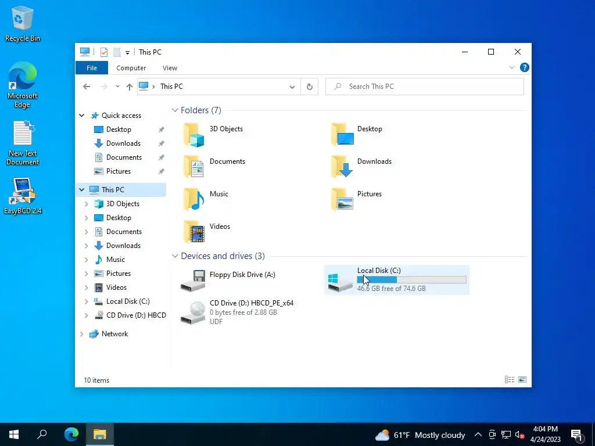
Task: Open the File menu tab
Action: [x=92, y=68]
